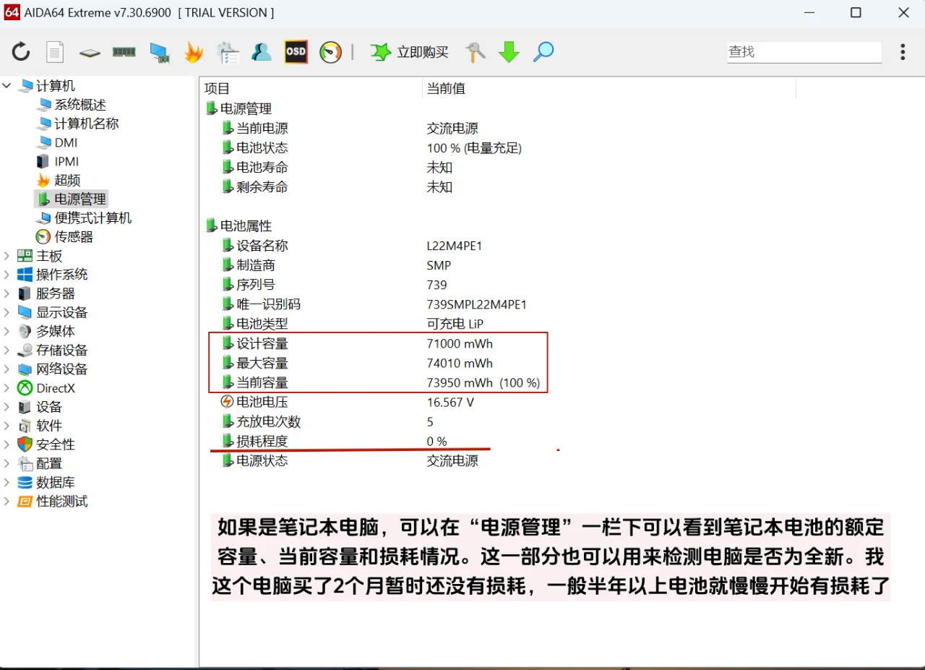Click the CPU chip toolbar icon
The image size is (925, 670).
click(90, 53)
